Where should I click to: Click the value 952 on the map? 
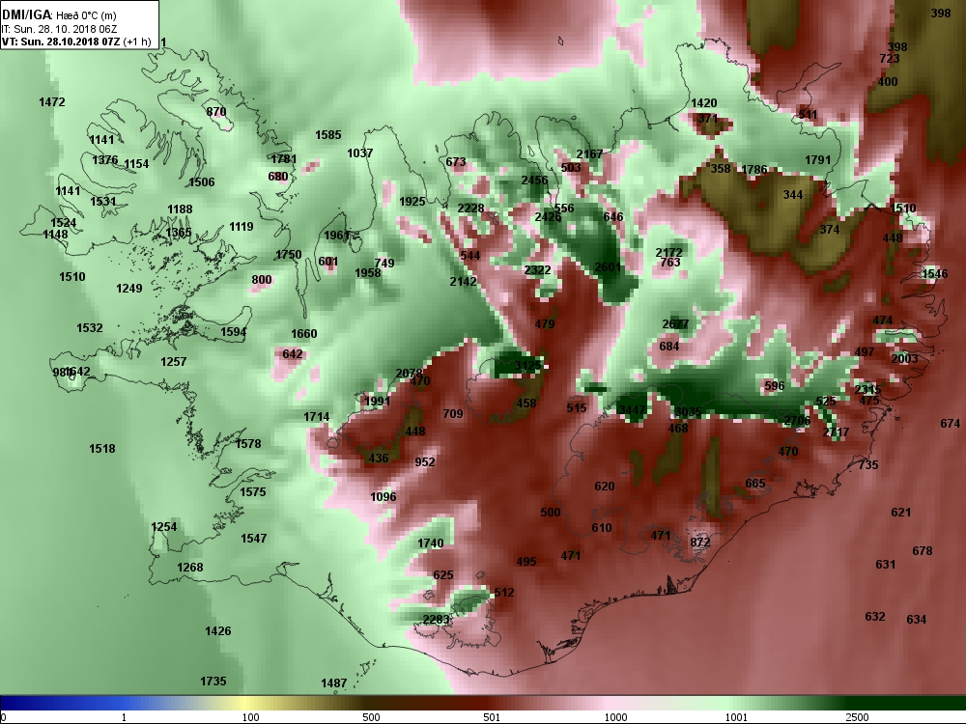pyautogui.click(x=425, y=462)
